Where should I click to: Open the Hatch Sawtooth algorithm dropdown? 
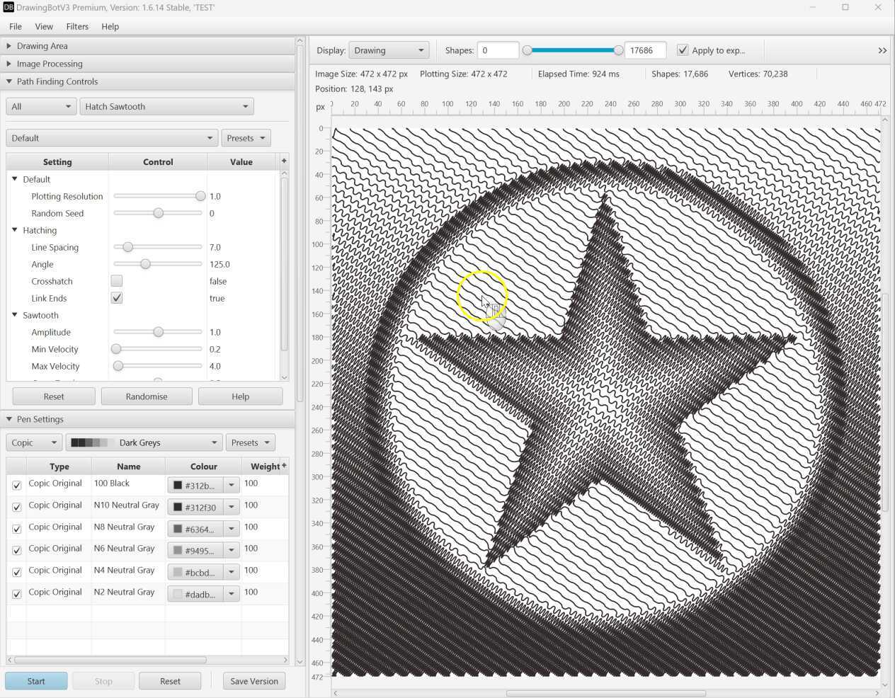click(x=166, y=106)
